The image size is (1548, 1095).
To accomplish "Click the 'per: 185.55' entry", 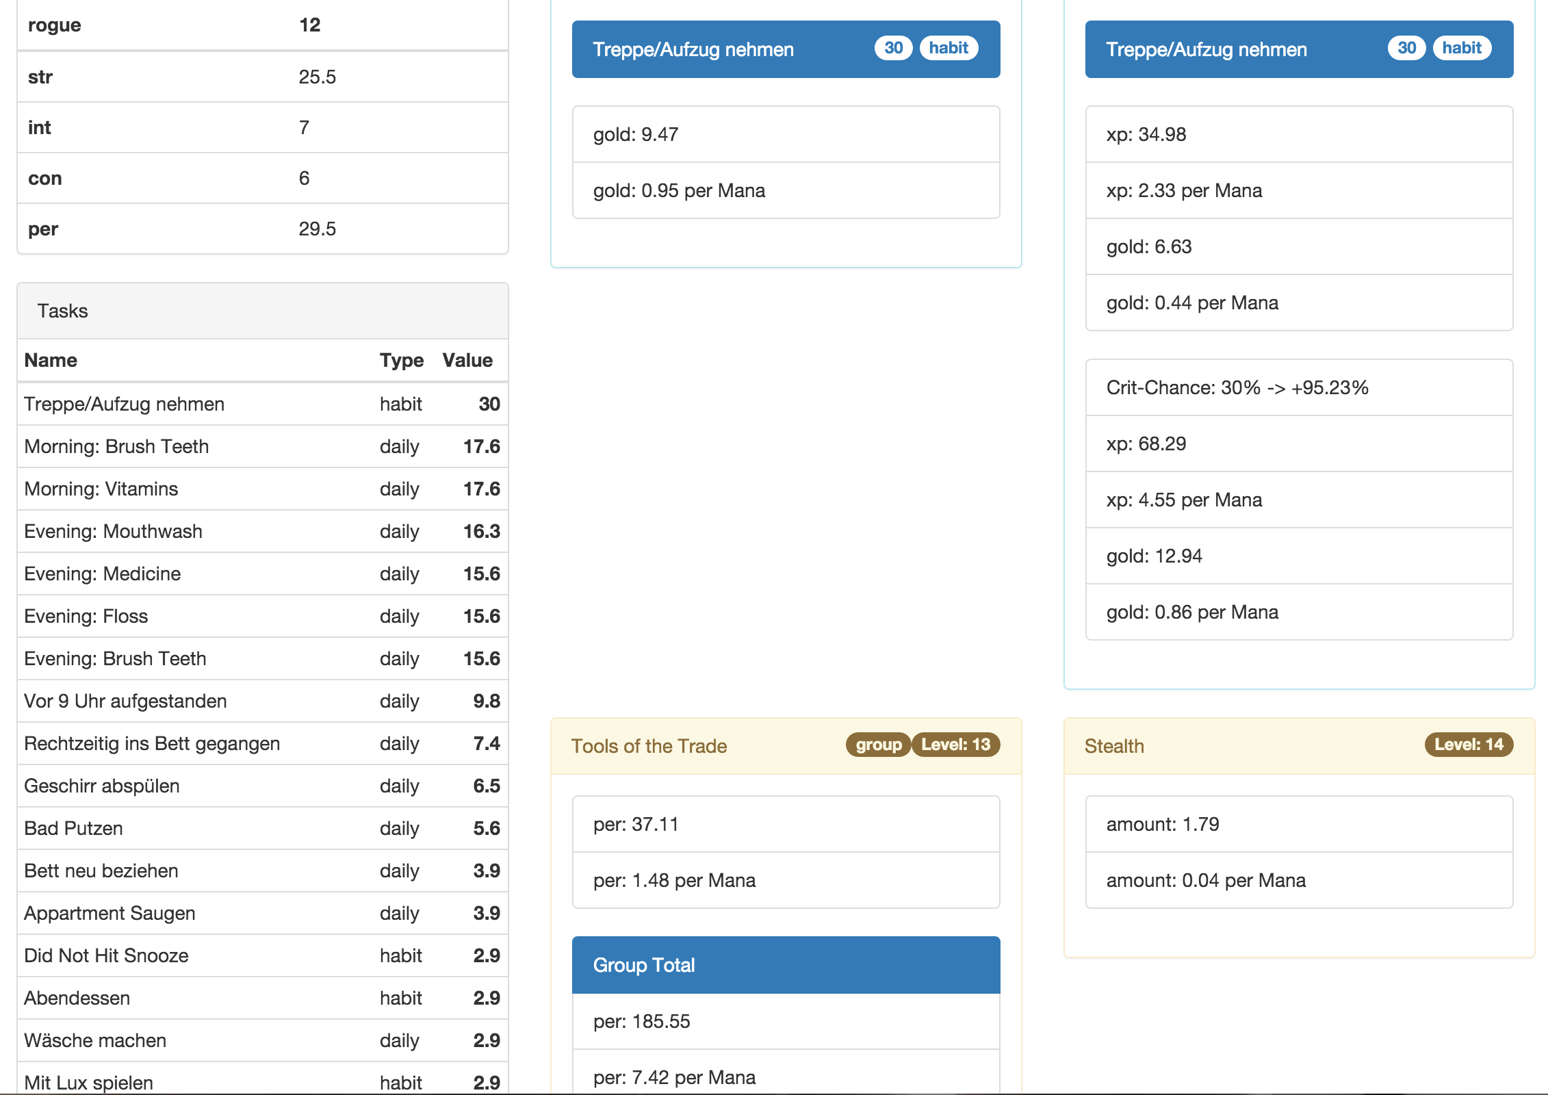I will tap(786, 1021).
